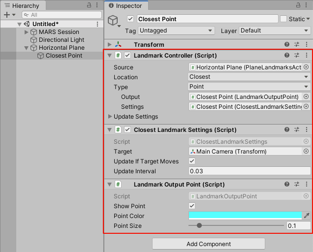Uncheck the Show Point checkbox

click(192, 206)
